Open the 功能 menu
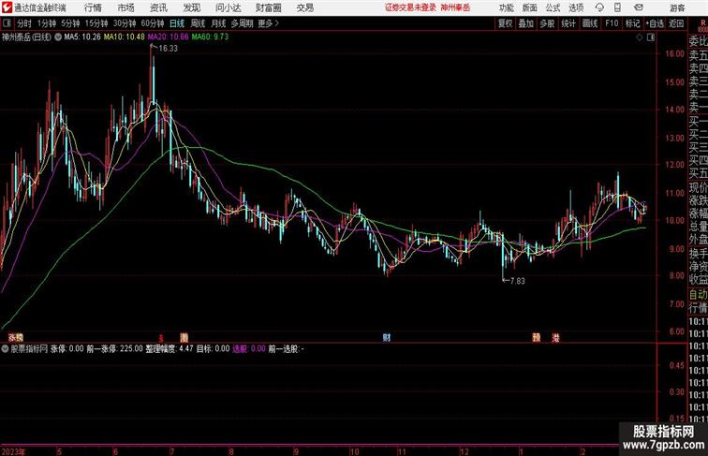The width and height of the screenshot is (708, 456). pyautogui.click(x=506, y=7)
